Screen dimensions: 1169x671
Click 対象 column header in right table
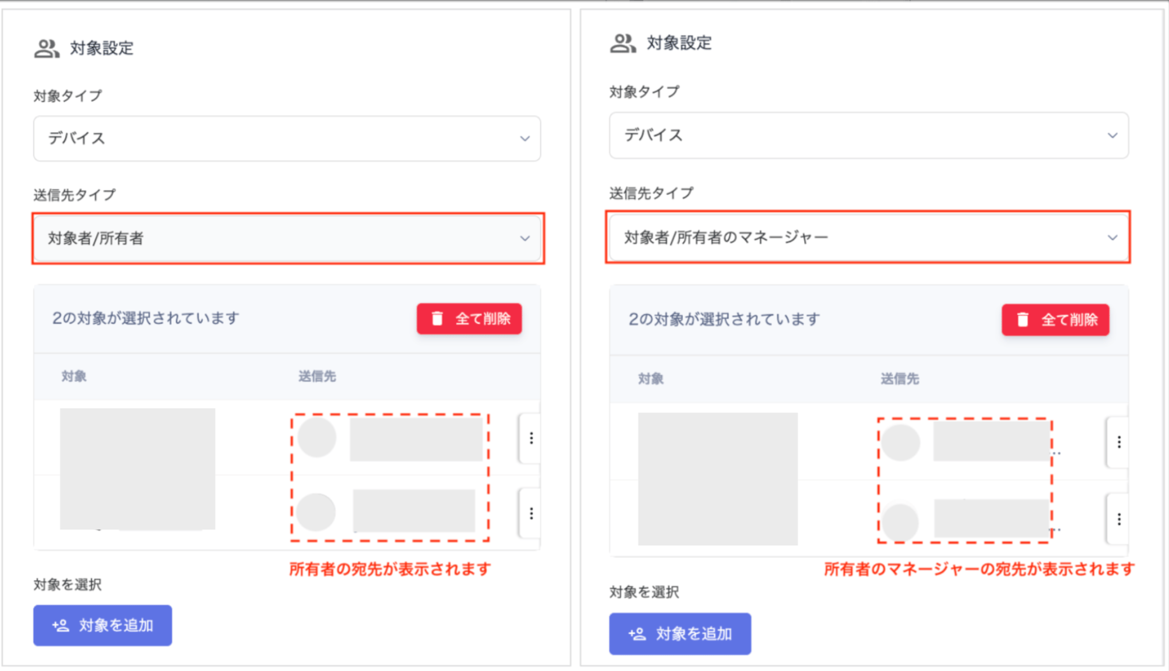[651, 379]
